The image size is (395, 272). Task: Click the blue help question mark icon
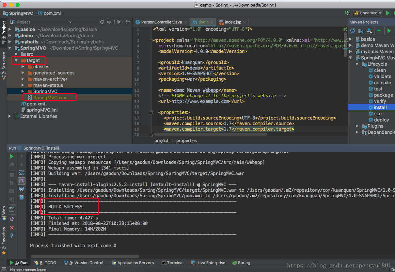coord(12,236)
